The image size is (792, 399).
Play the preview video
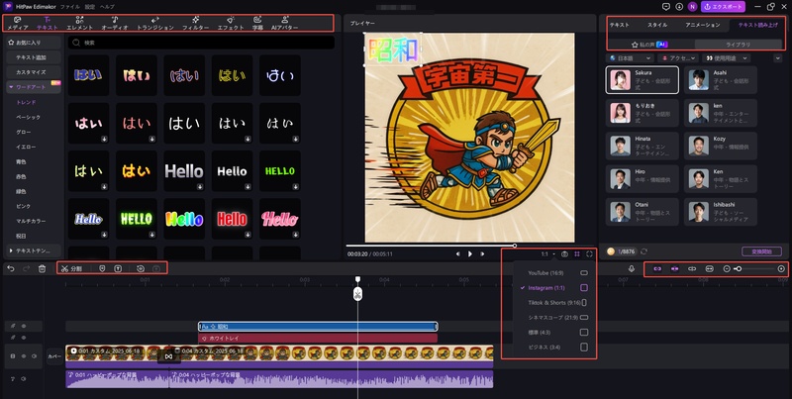coord(470,254)
